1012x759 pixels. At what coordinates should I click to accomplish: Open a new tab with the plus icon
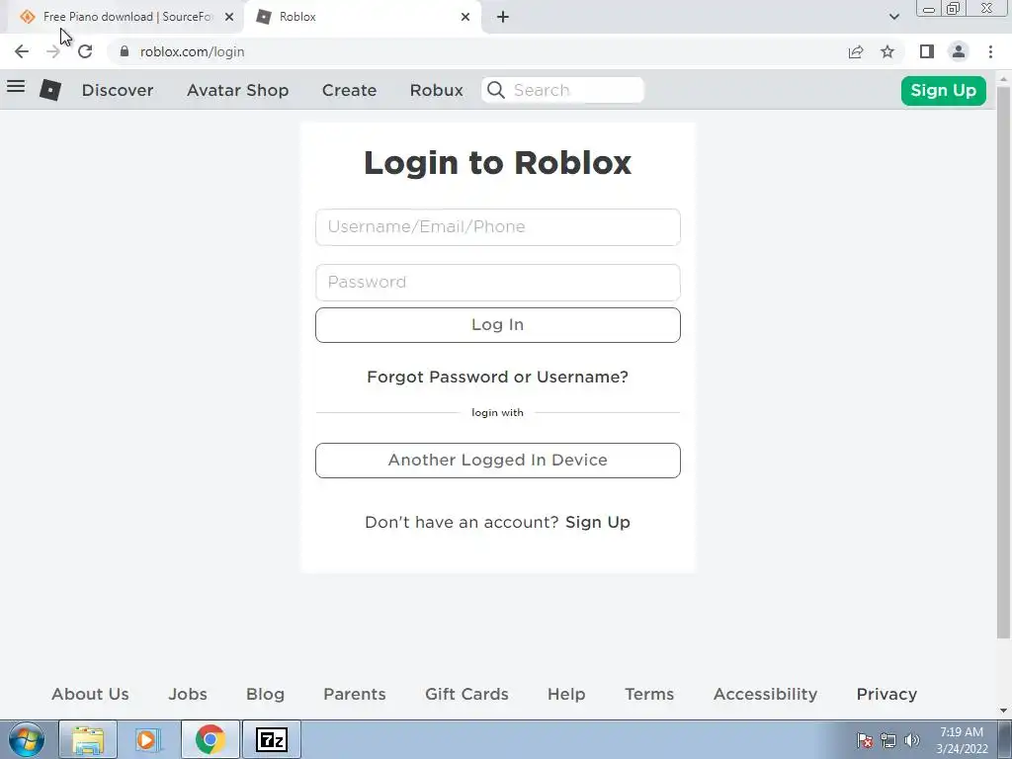tap(503, 17)
